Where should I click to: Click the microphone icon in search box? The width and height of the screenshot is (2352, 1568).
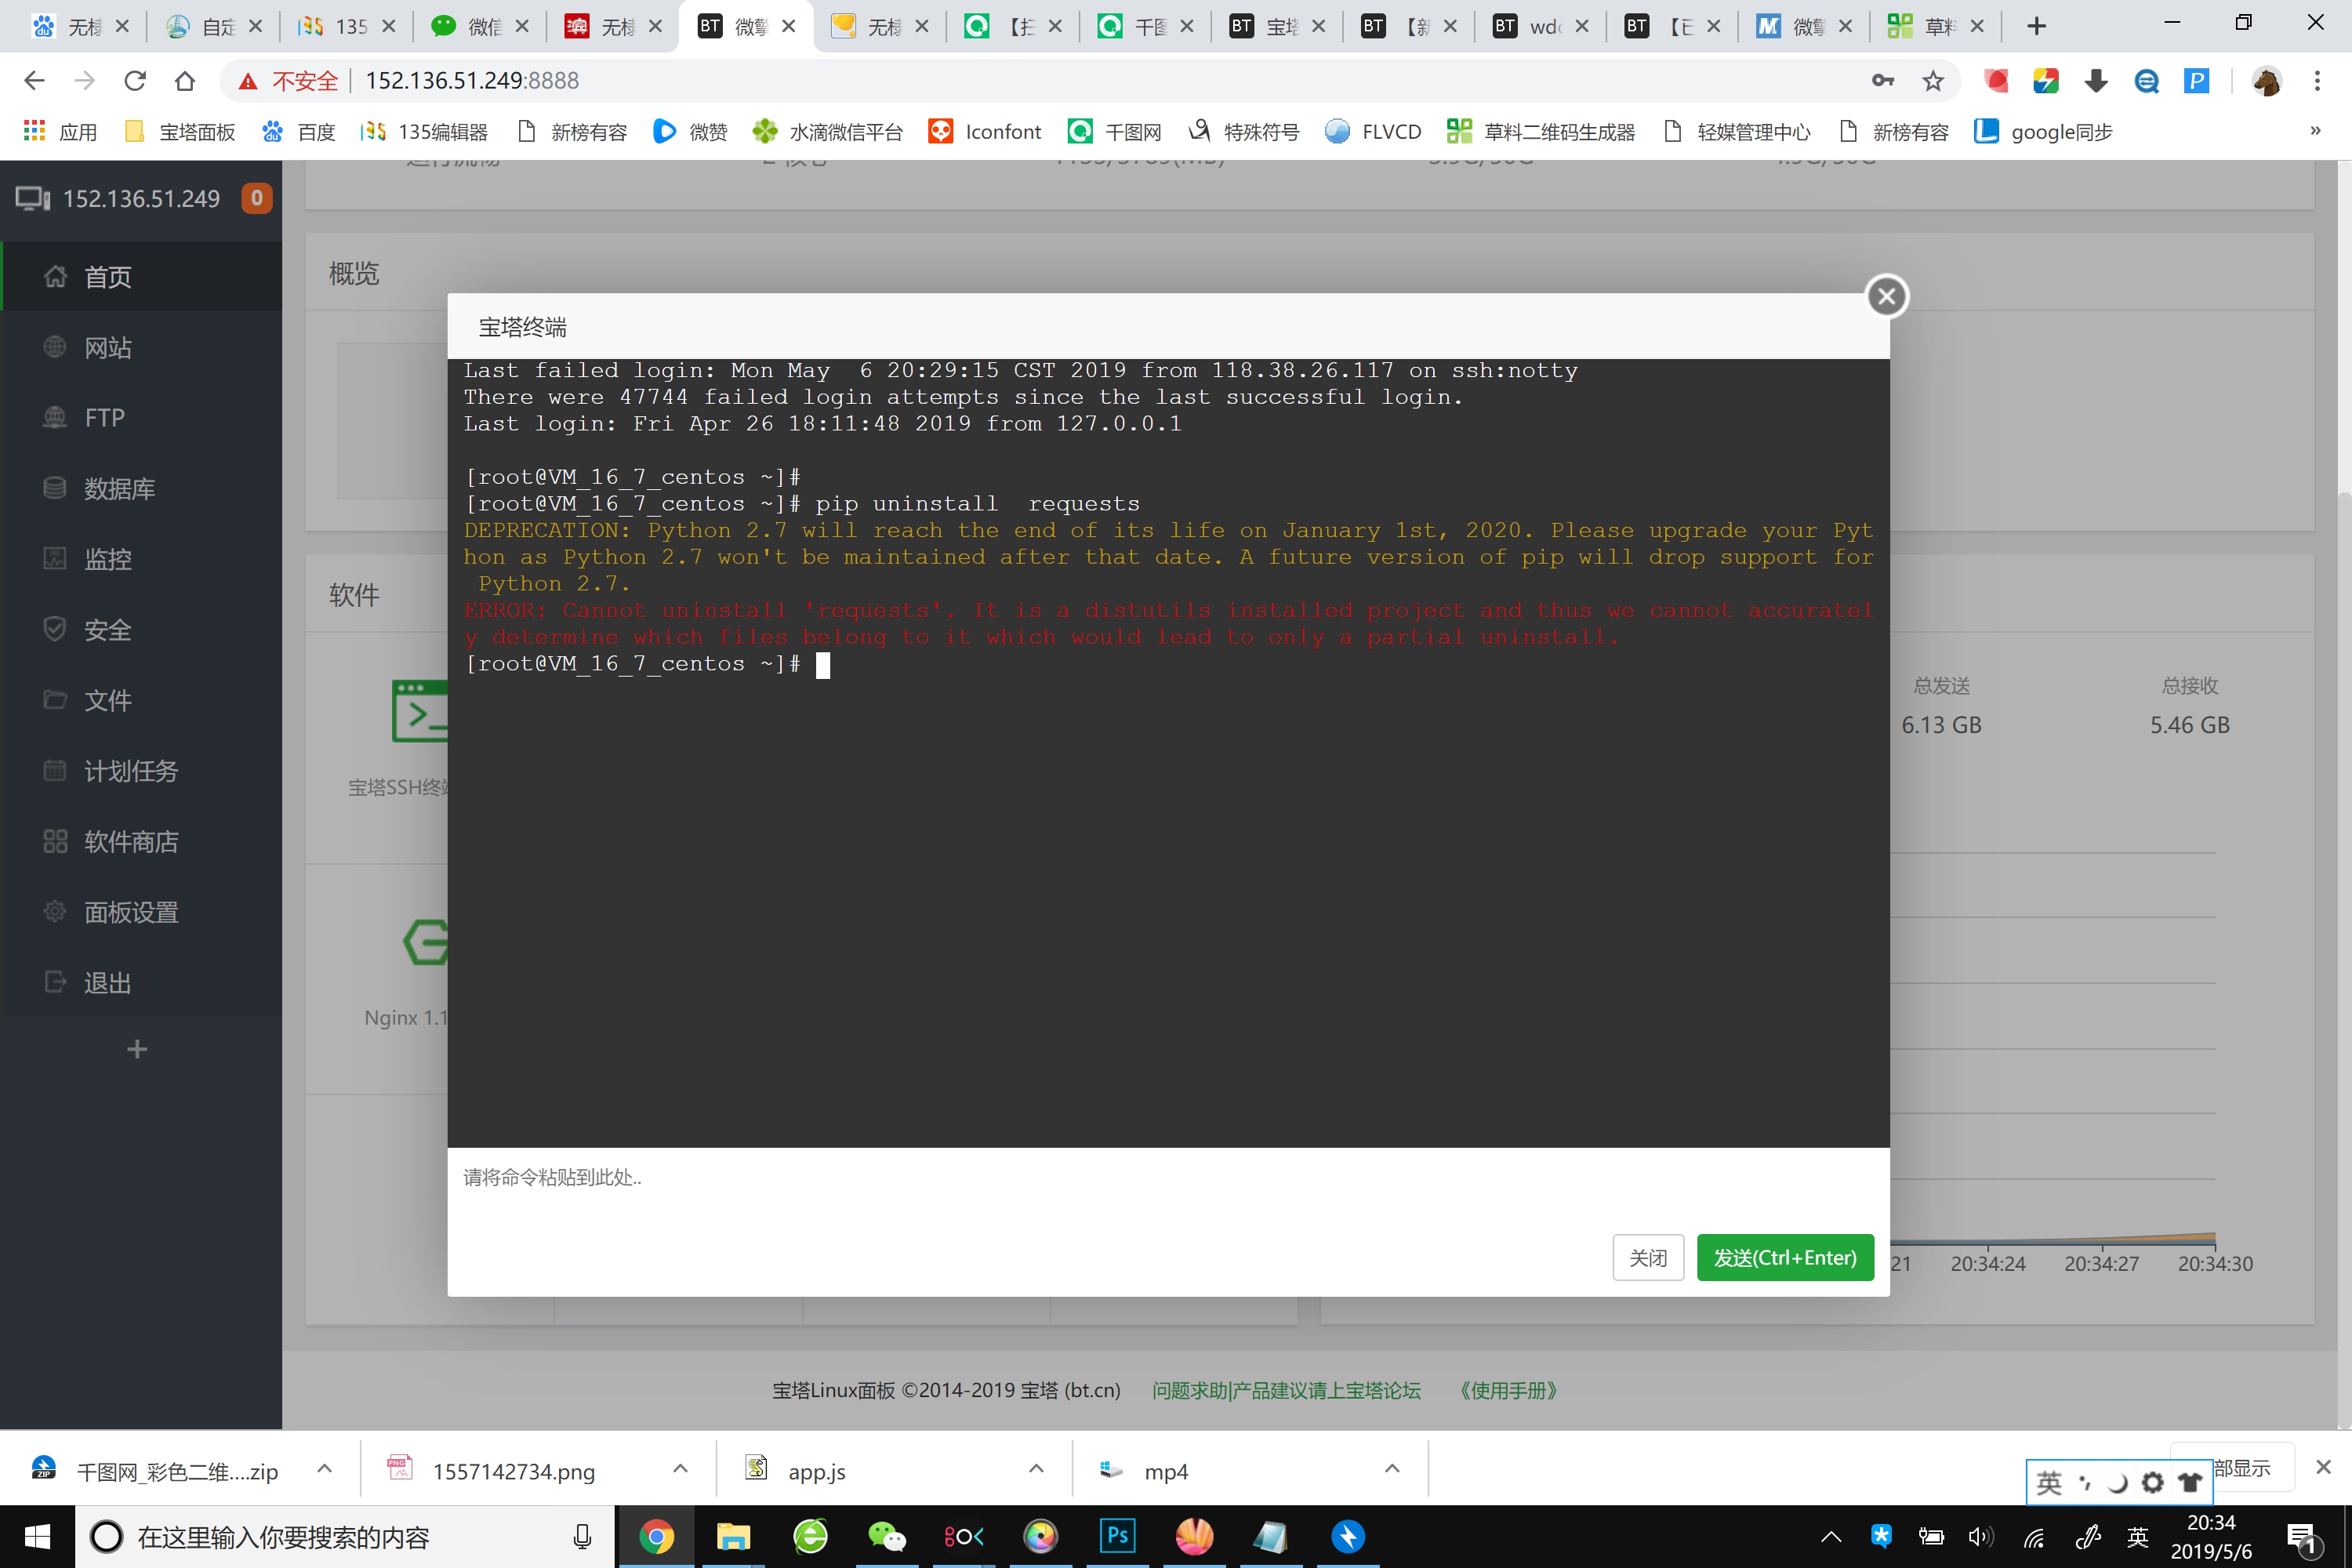pos(582,1537)
